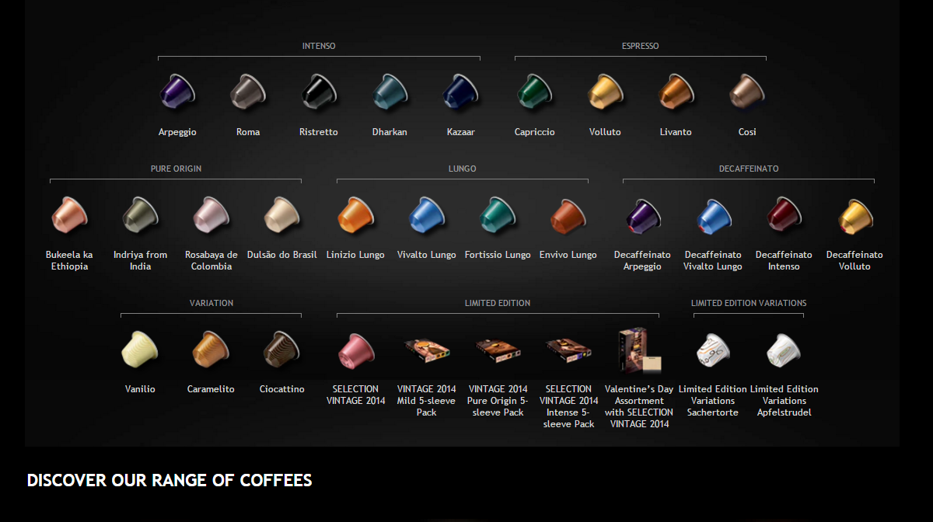The height and width of the screenshot is (522, 933).
Task: Select the purple Arpeggio capsule icon
Action: [x=177, y=92]
